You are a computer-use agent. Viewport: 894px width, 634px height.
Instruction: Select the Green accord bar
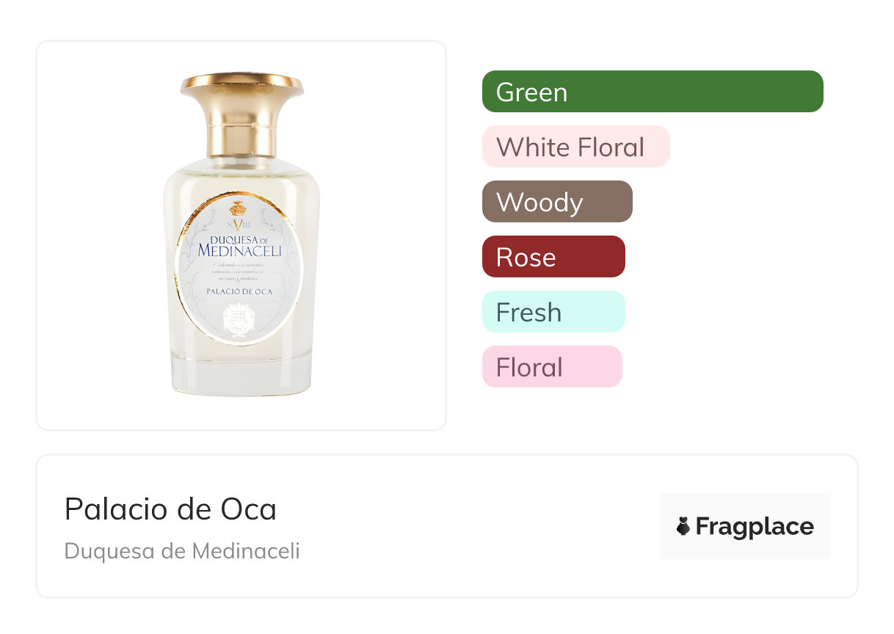[x=652, y=92]
